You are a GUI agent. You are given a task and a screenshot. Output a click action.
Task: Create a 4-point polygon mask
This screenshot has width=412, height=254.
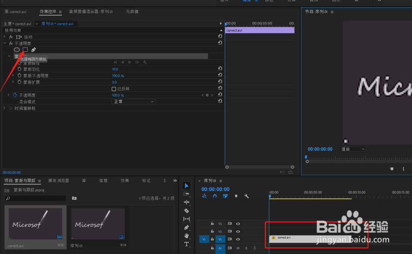coord(25,50)
